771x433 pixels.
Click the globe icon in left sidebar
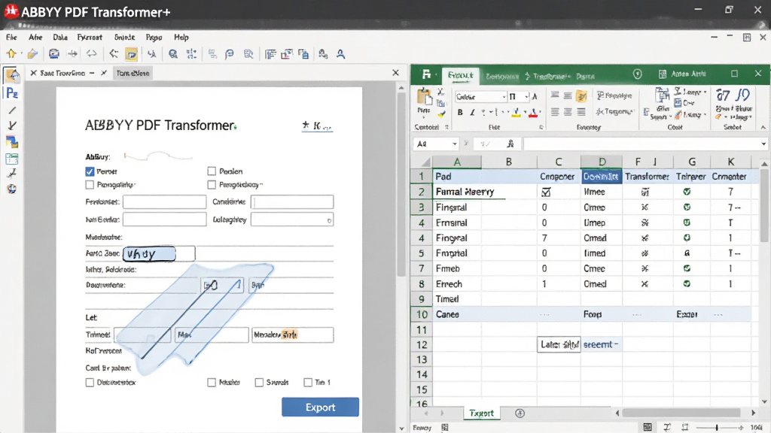coord(12,189)
